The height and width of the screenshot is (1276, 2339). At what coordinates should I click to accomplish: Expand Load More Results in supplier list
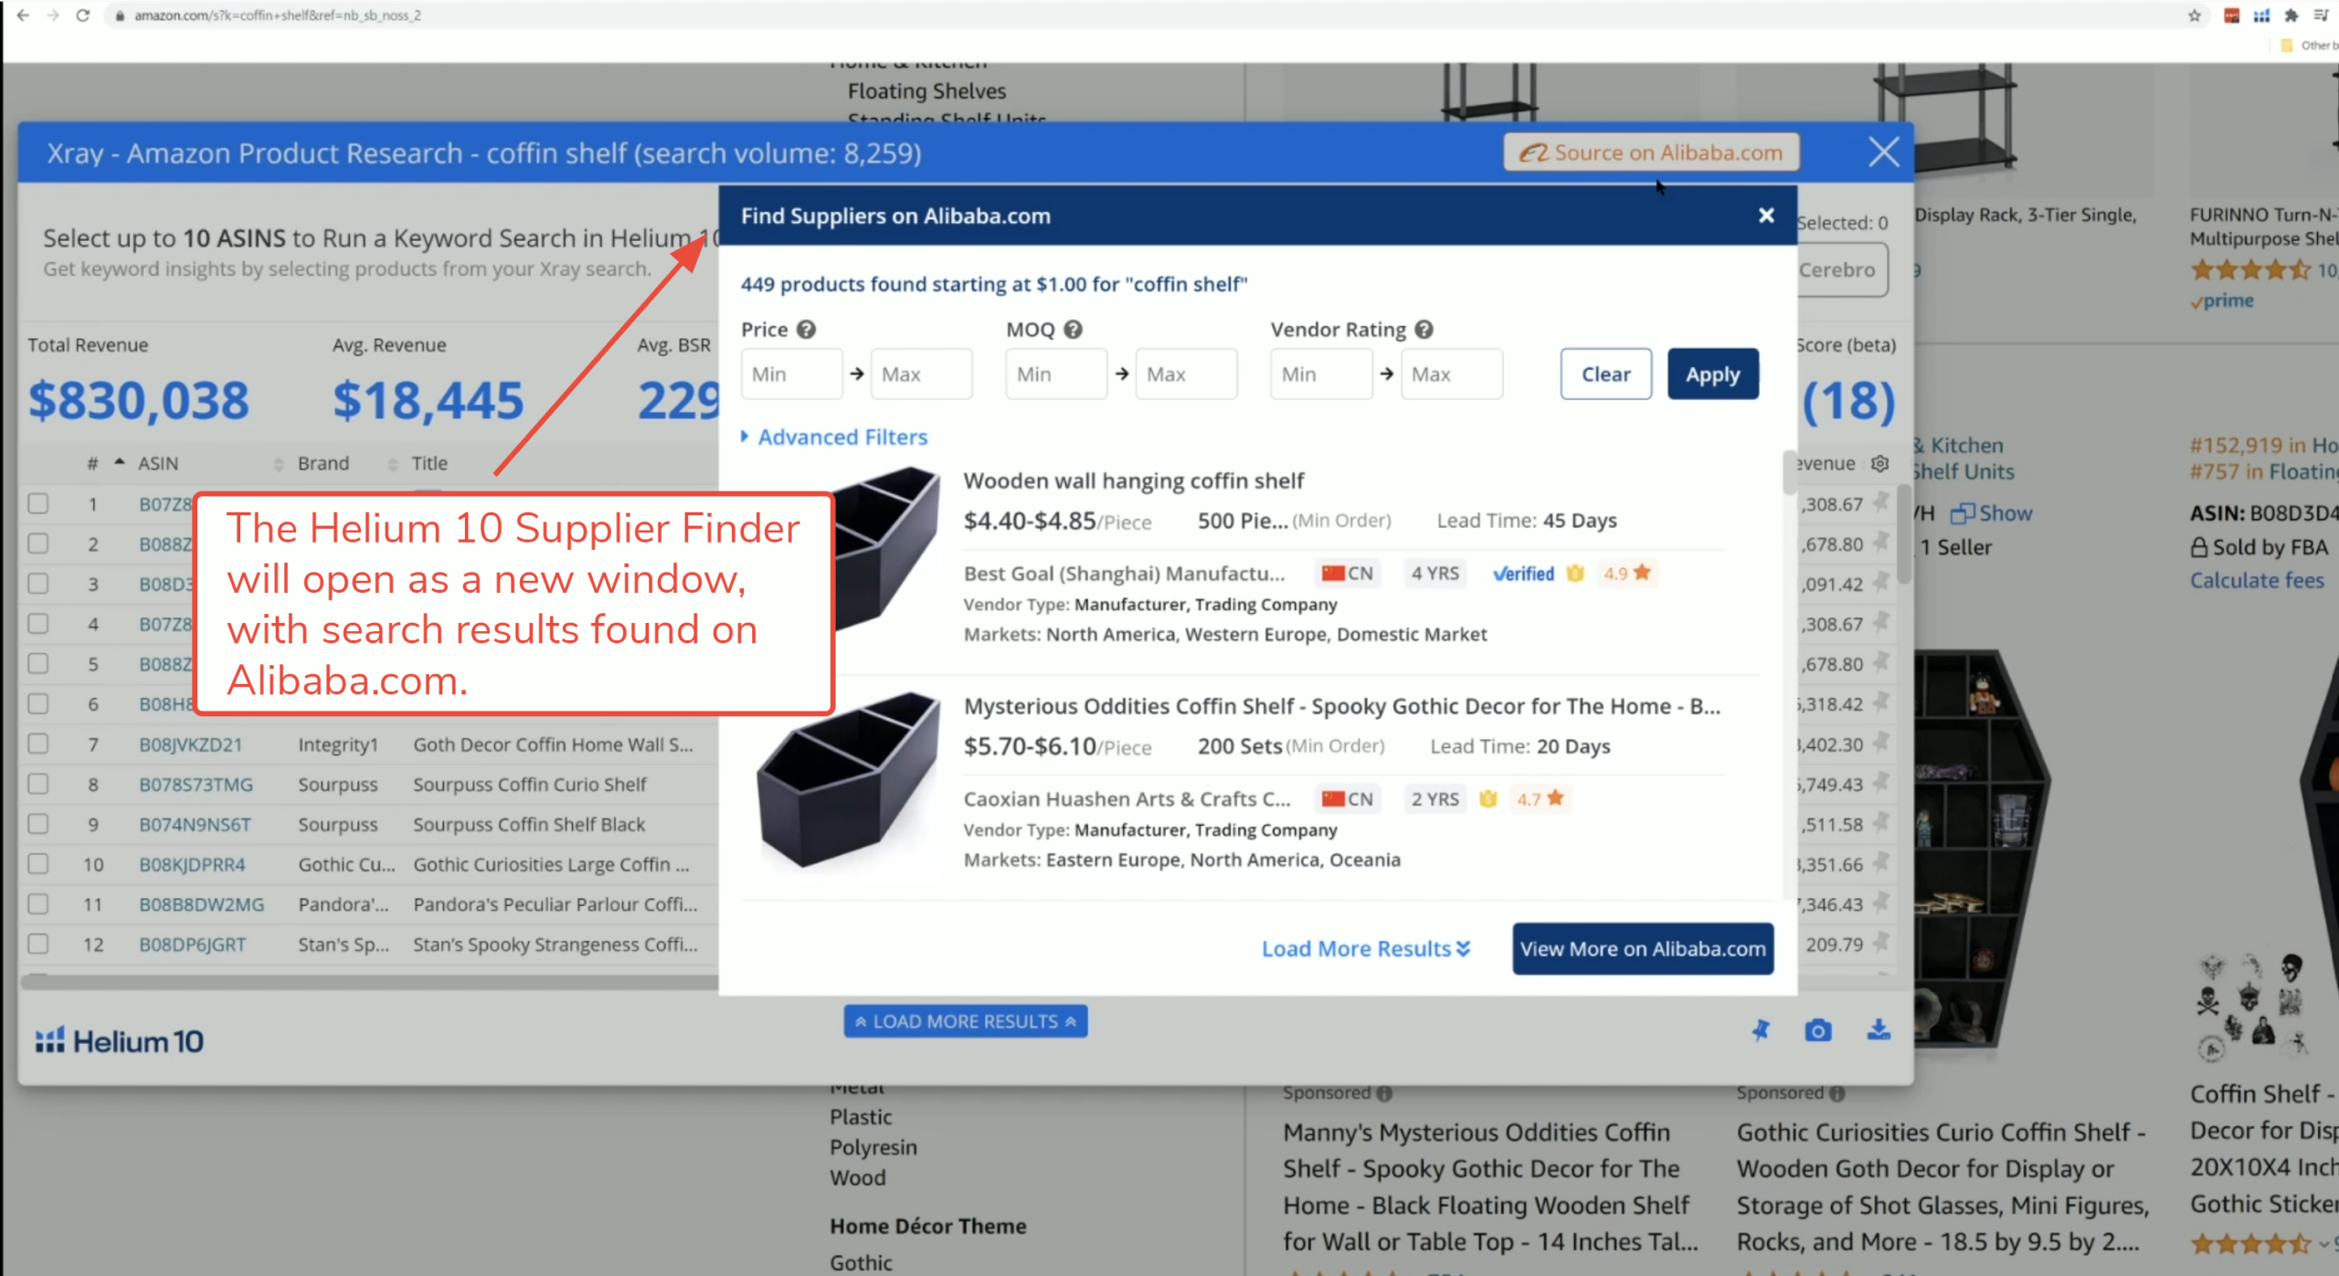coord(1365,949)
